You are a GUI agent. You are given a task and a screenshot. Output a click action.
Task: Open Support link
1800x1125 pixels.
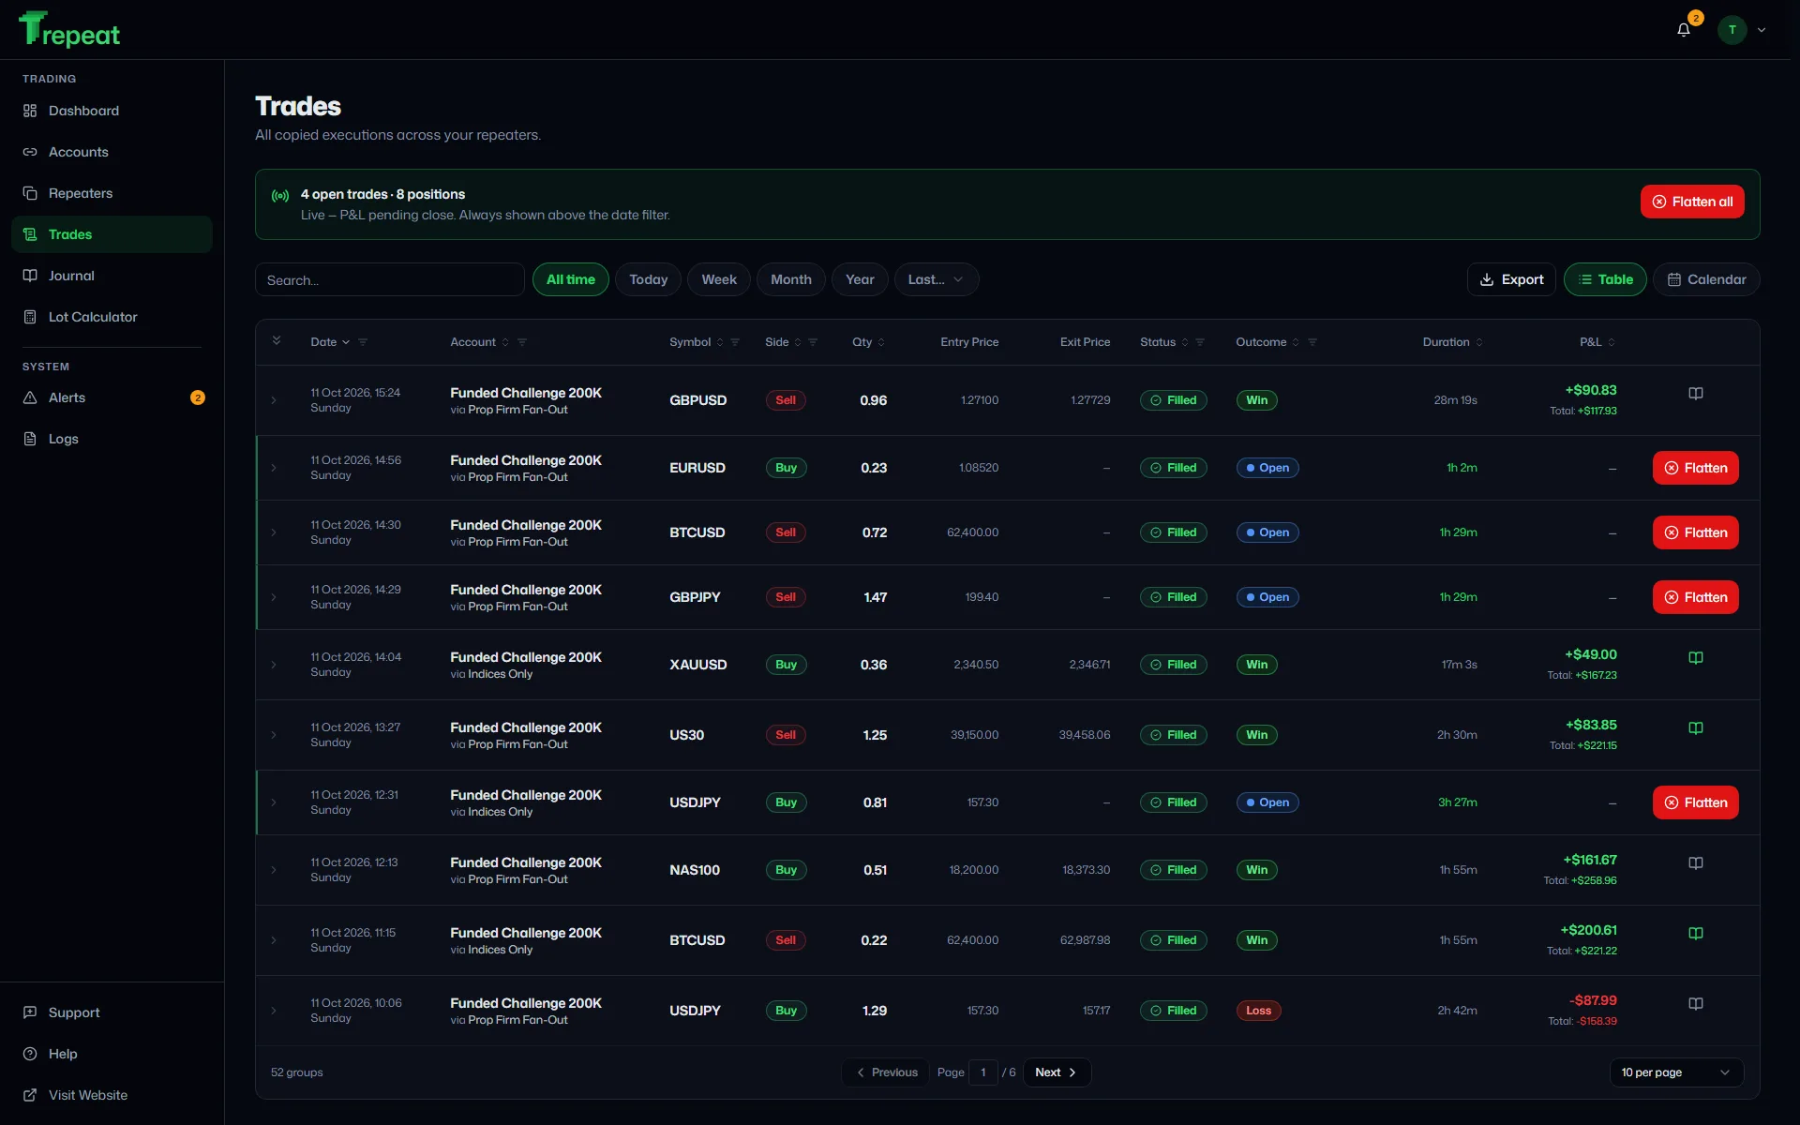click(x=112, y=1012)
